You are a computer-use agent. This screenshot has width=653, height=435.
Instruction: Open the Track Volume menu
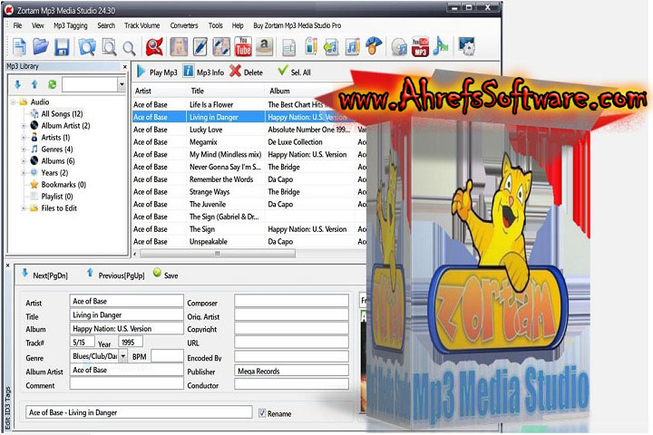141,25
